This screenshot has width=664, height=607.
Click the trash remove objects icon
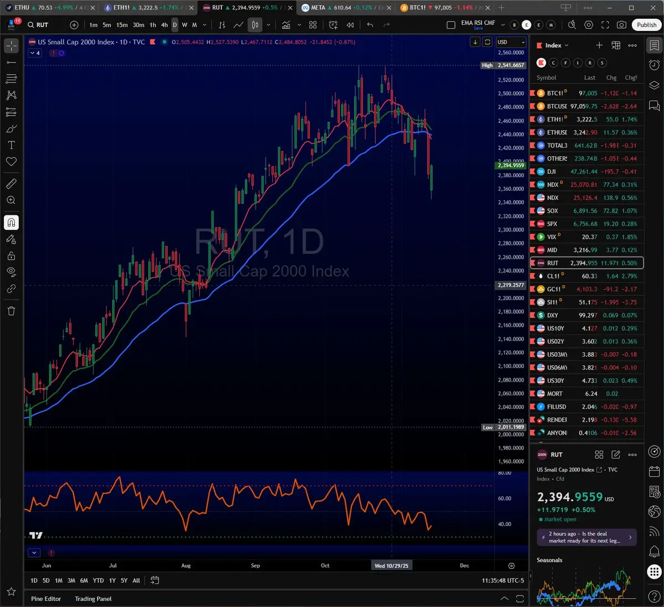[x=11, y=311]
